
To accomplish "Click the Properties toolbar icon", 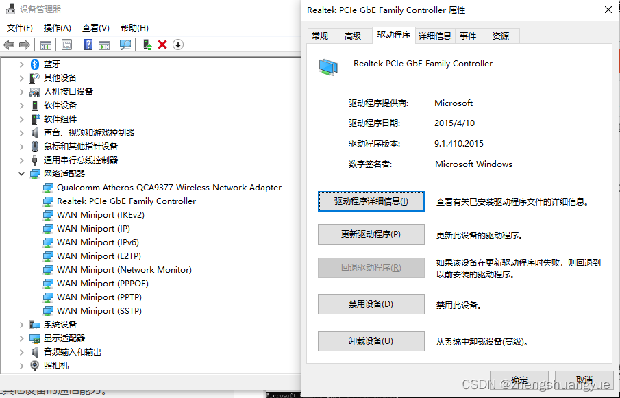I will [66, 45].
